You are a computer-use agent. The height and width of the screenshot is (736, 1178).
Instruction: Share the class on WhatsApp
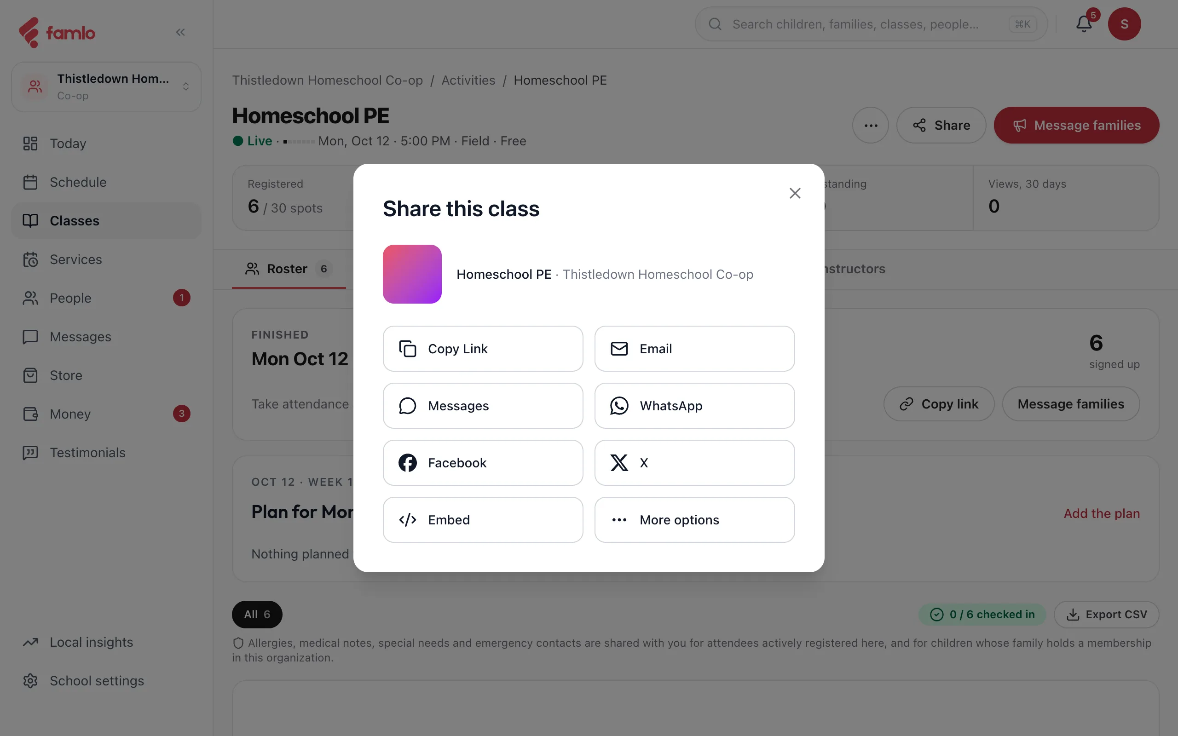695,405
